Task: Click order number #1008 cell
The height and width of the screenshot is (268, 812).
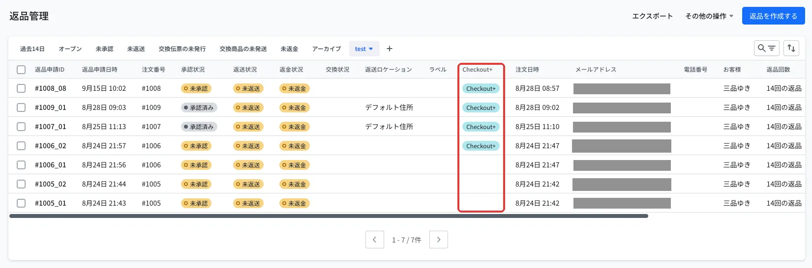Action: pos(151,88)
